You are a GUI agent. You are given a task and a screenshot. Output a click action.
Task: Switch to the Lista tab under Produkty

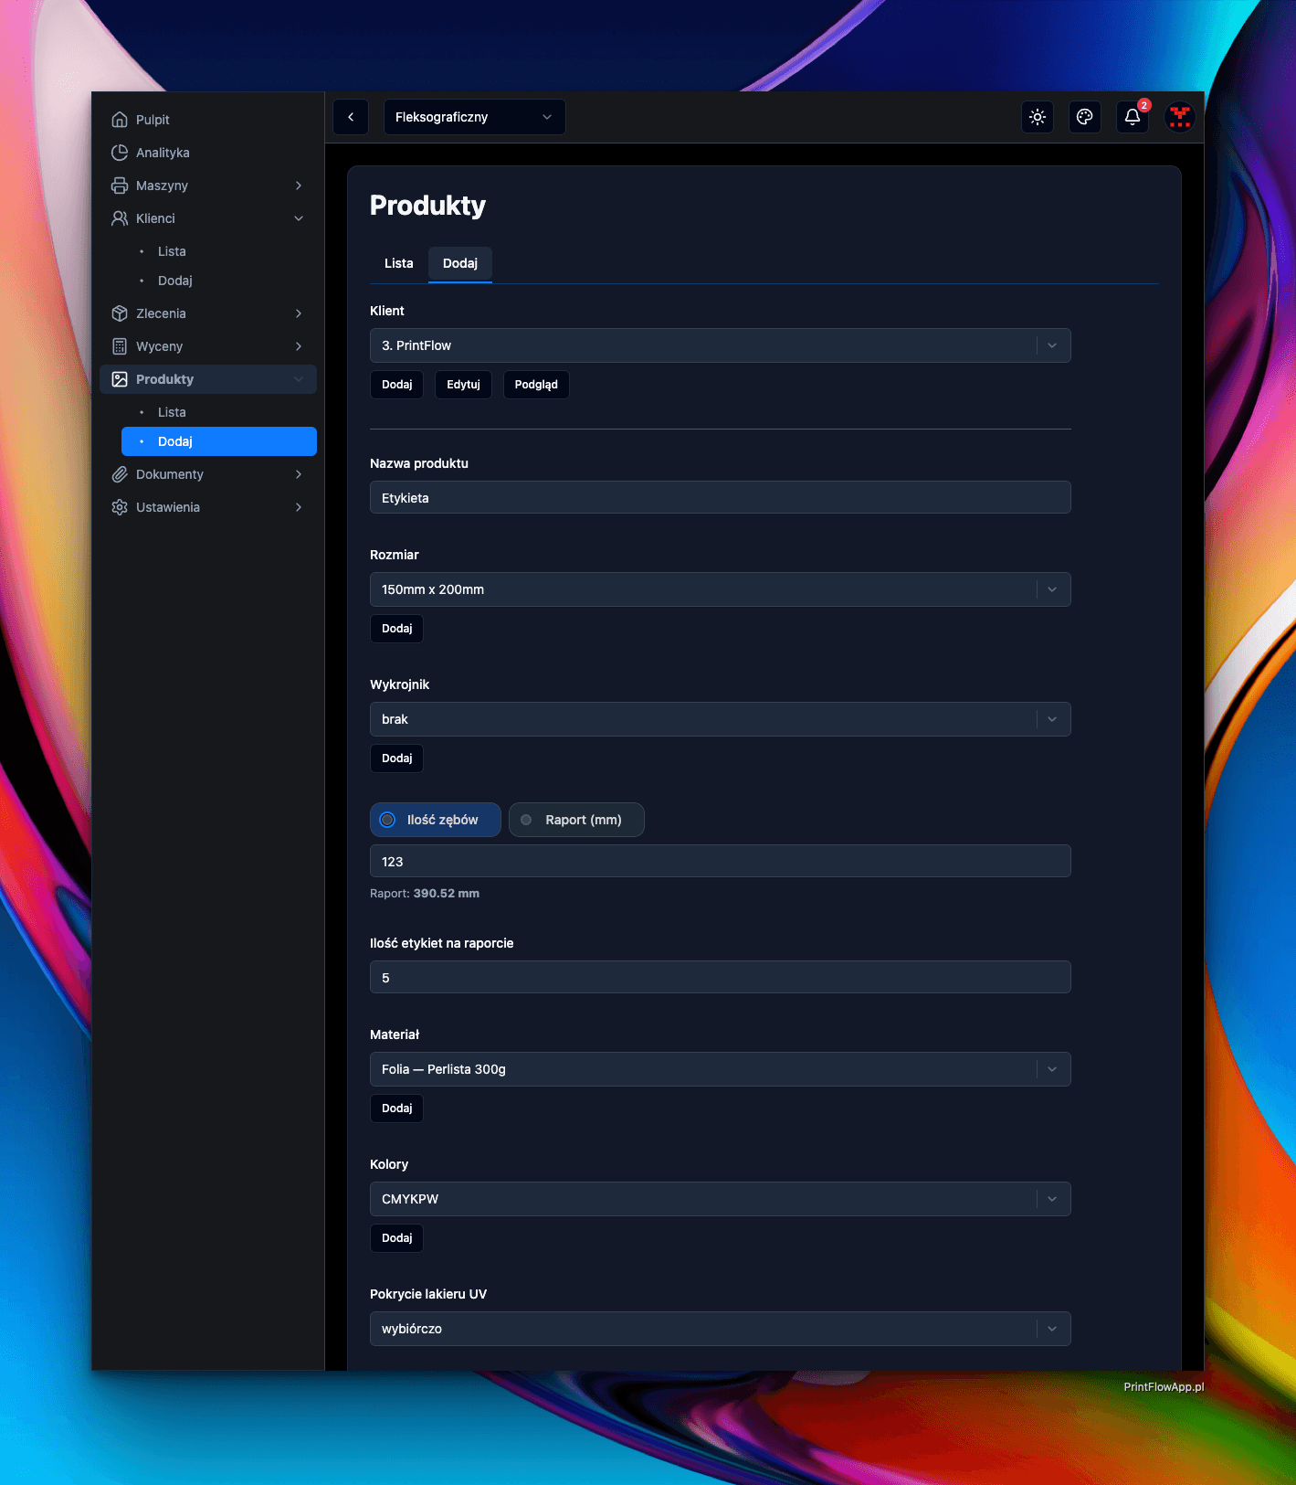click(x=398, y=263)
